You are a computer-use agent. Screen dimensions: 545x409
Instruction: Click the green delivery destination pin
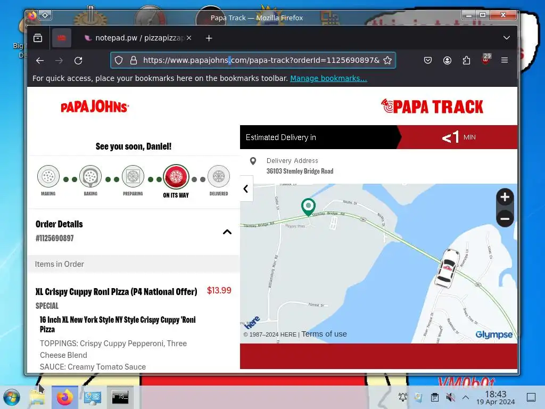(x=308, y=207)
